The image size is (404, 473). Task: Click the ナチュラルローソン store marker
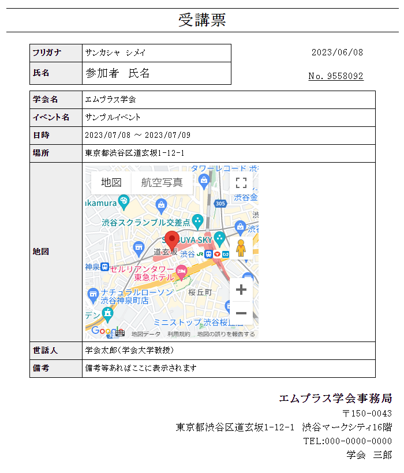(93, 295)
